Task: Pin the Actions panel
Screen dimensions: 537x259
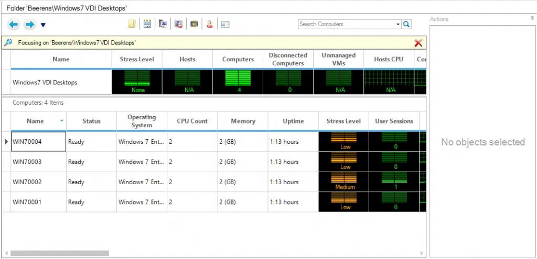Action: click(532, 19)
